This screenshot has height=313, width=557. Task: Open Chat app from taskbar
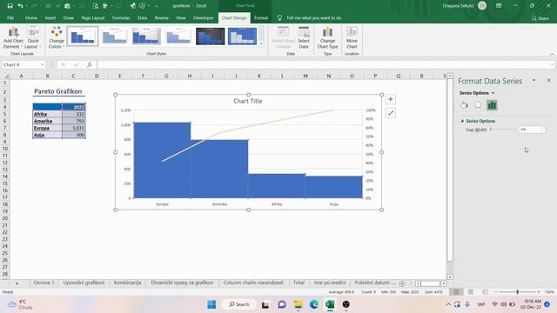click(x=282, y=304)
